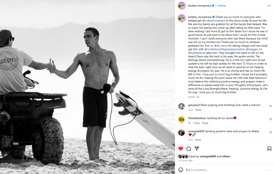Open theeddieaikau's profile avatar
This screenshot has height=174, width=274.
point(181,119)
